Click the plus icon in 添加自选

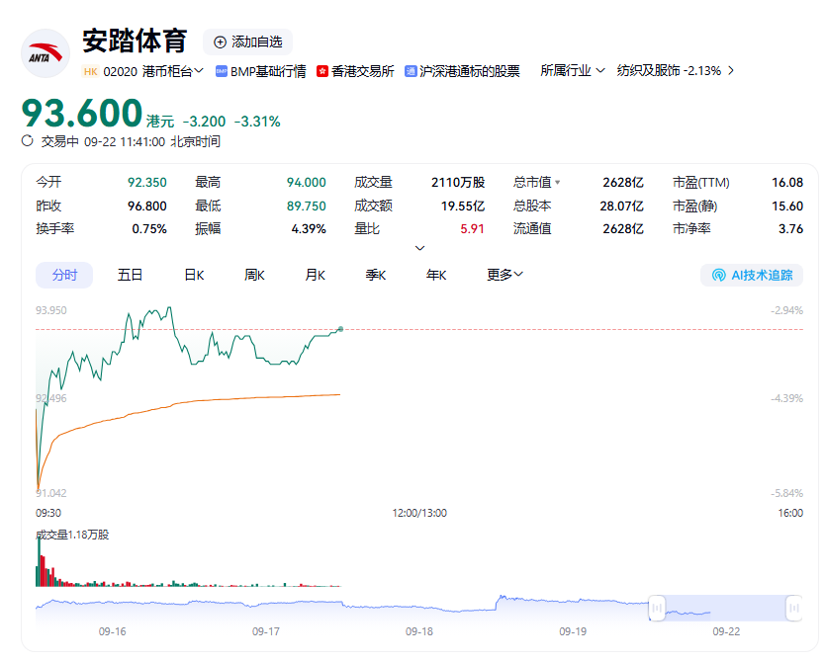[x=220, y=41]
